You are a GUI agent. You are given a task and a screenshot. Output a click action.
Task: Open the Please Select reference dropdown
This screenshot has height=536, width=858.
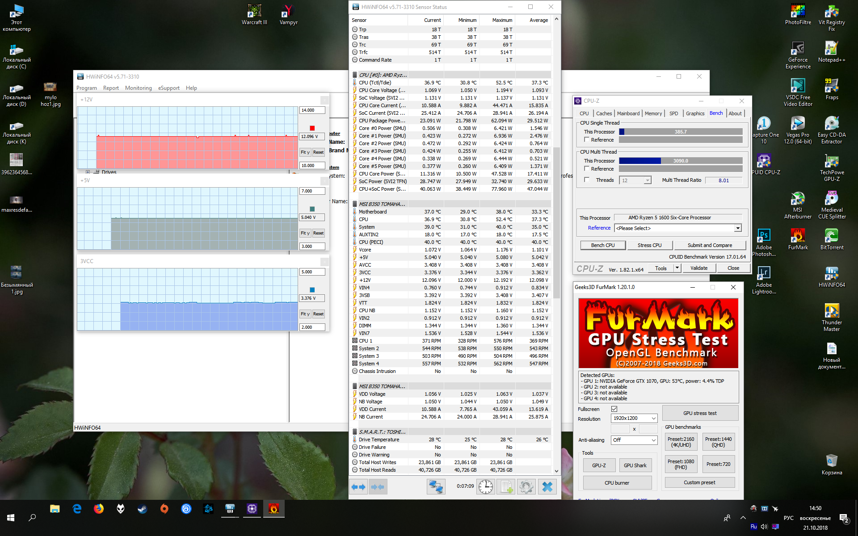(738, 228)
